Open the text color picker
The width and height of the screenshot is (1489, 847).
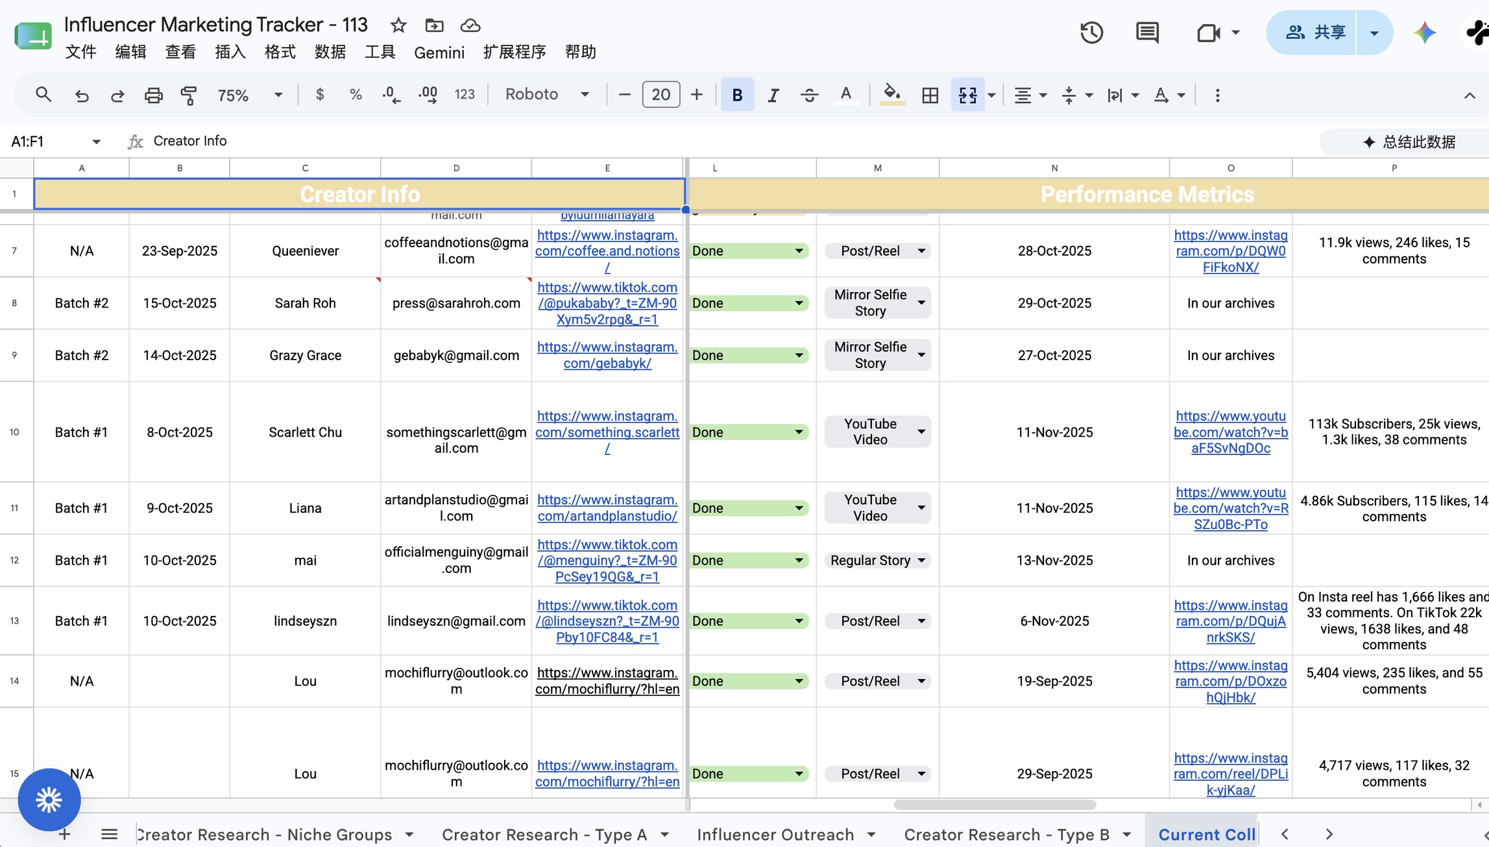845,95
